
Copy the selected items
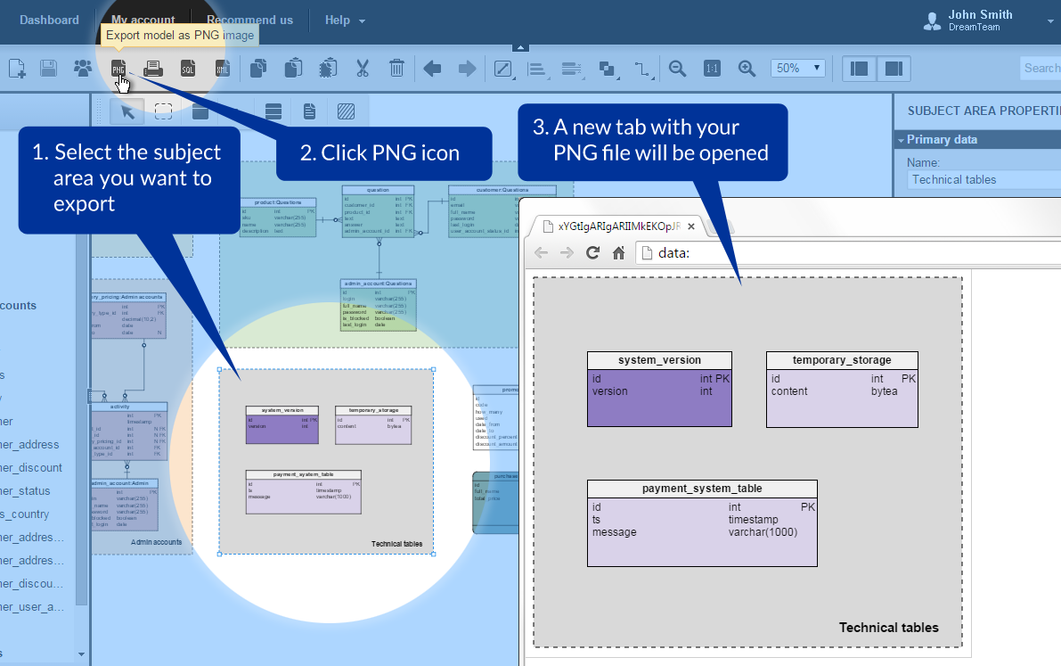(x=257, y=69)
